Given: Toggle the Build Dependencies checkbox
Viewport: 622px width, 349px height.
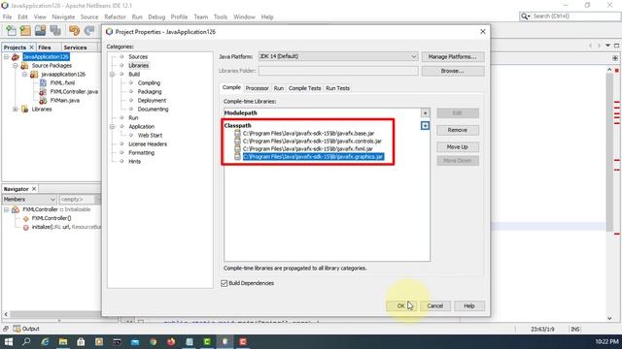Looking at the screenshot, I should [225, 283].
